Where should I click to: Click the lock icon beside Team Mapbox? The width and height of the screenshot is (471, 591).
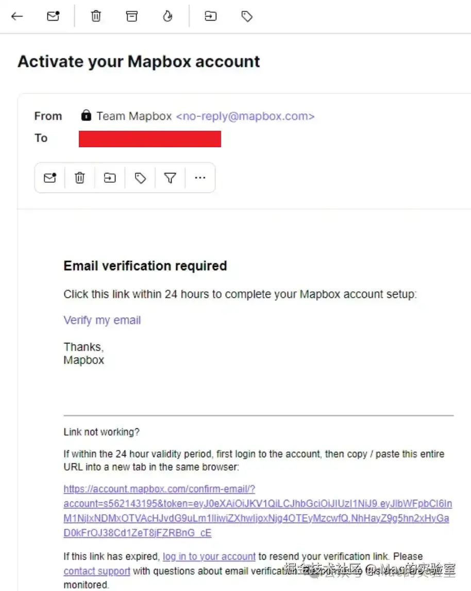pyautogui.click(x=86, y=115)
